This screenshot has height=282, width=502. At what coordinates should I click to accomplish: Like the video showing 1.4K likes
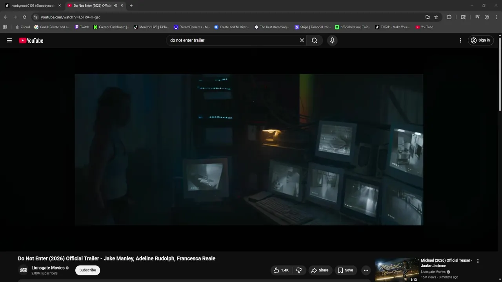281,270
